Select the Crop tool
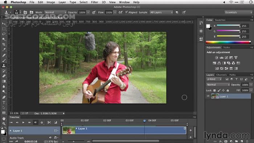 click(4, 44)
